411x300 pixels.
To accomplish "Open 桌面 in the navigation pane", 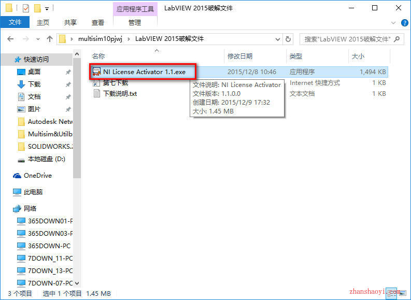I will click(x=34, y=72).
